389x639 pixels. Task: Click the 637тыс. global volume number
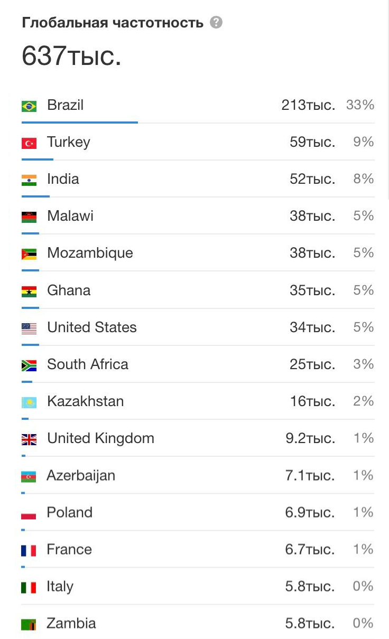pos(71,55)
